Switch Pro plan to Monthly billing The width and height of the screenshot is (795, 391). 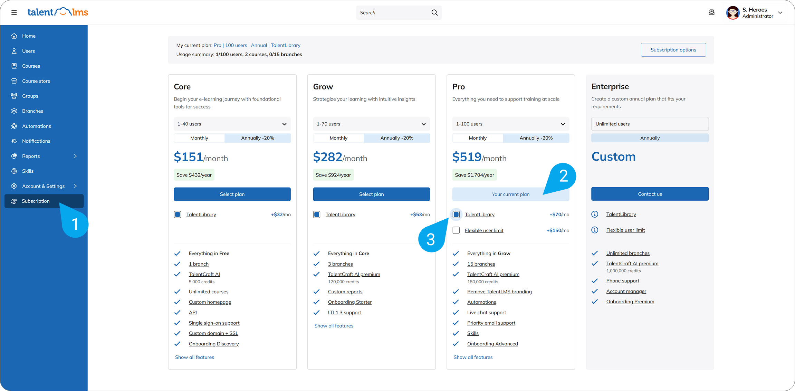478,138
